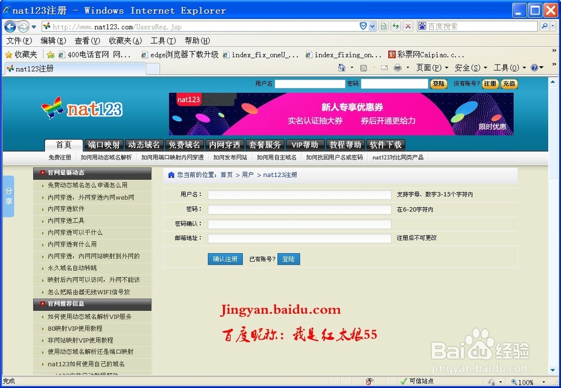Screen dimensions: 561x388
Task: Open the 安全(S) command bar dropdown
Action: tap(471, 68)
